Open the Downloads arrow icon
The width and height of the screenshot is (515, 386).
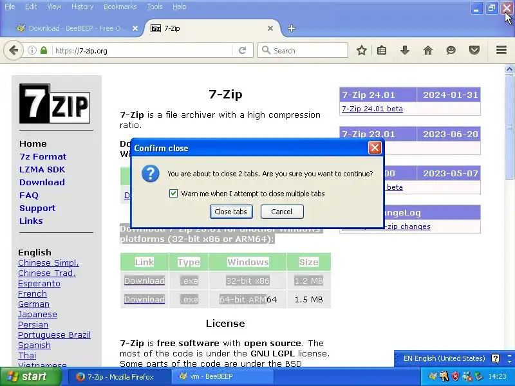point(405,51)
